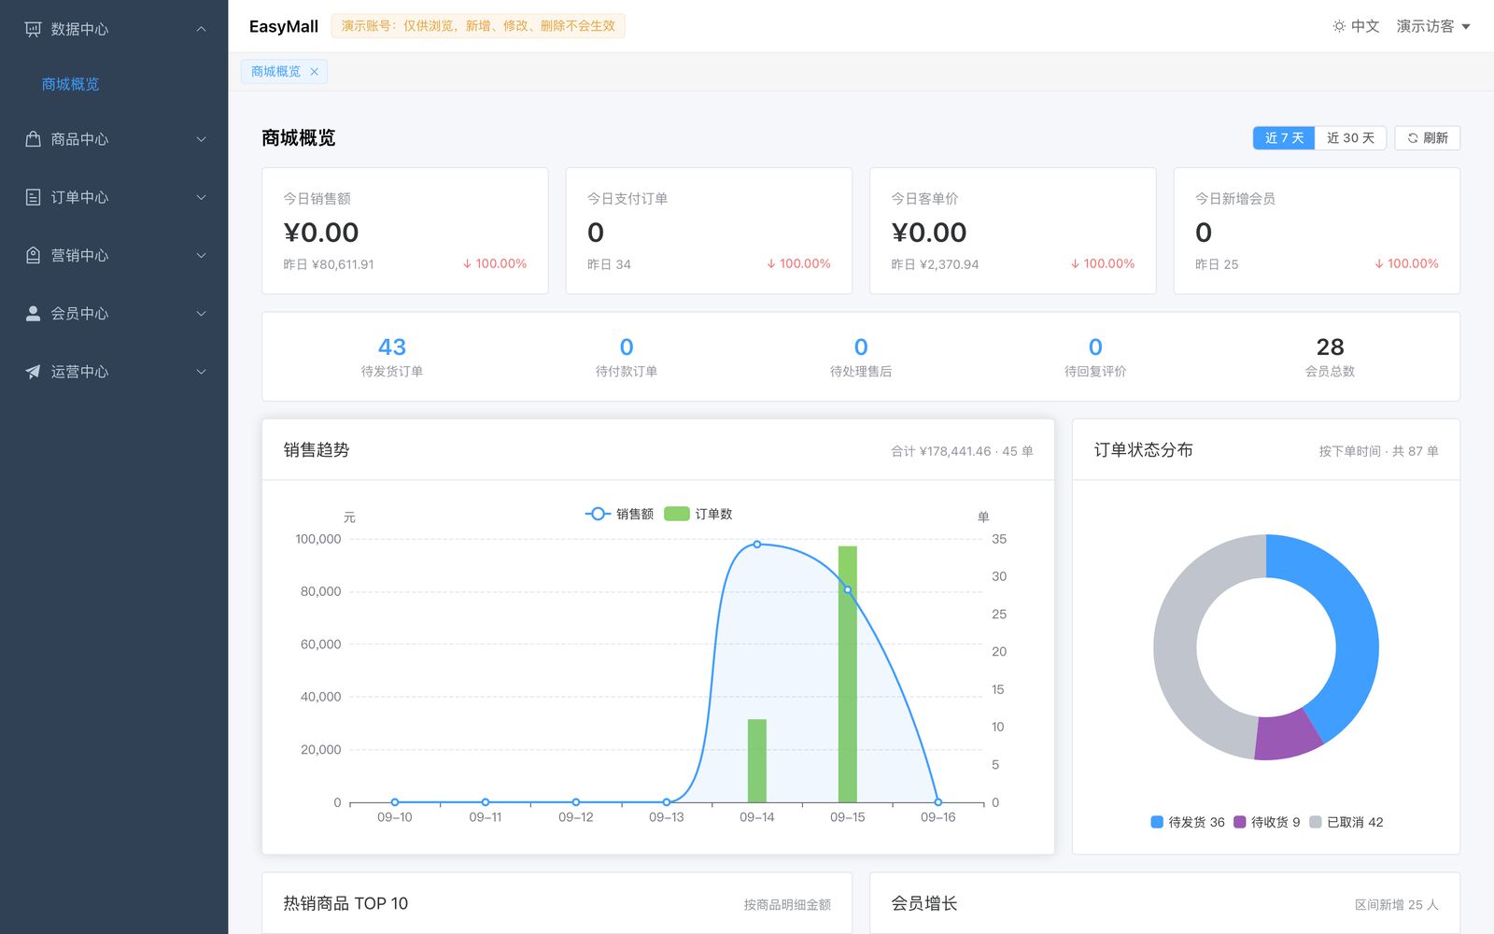1494x934 pixels.
Task: Collapse the 数据中心 menu chevron
Action: point(201,29)
